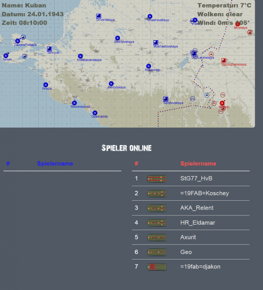The height and width of the screenshot is (290, 263).
Task: Click the Steblievskaya airfield marker
Action: point(118,38)
